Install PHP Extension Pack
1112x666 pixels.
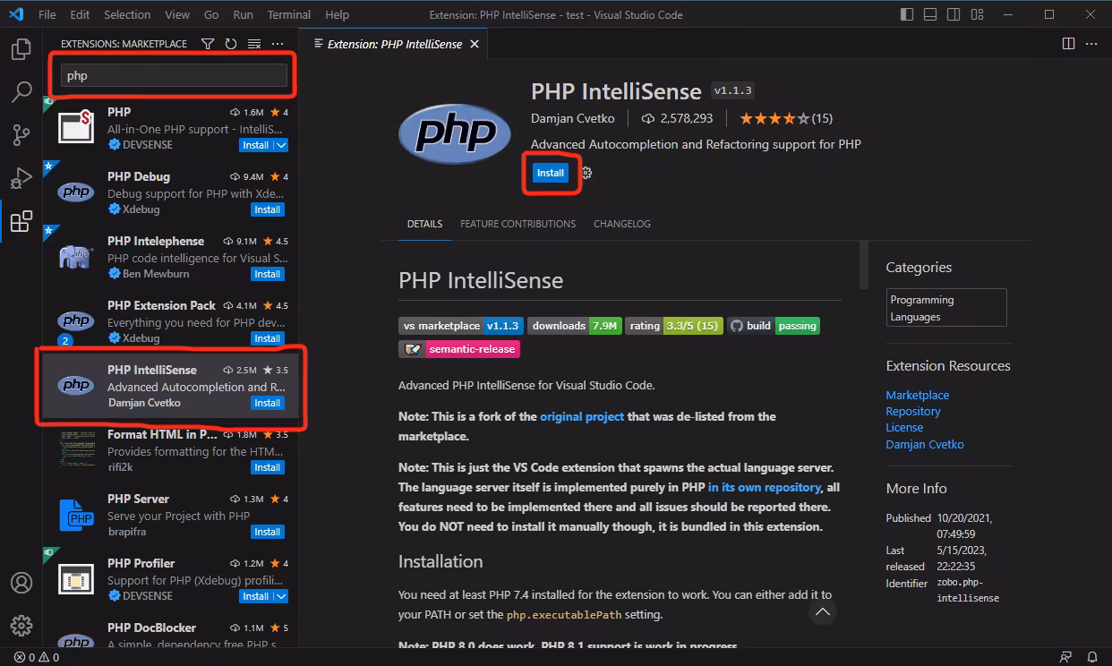[x=268, y=338]
